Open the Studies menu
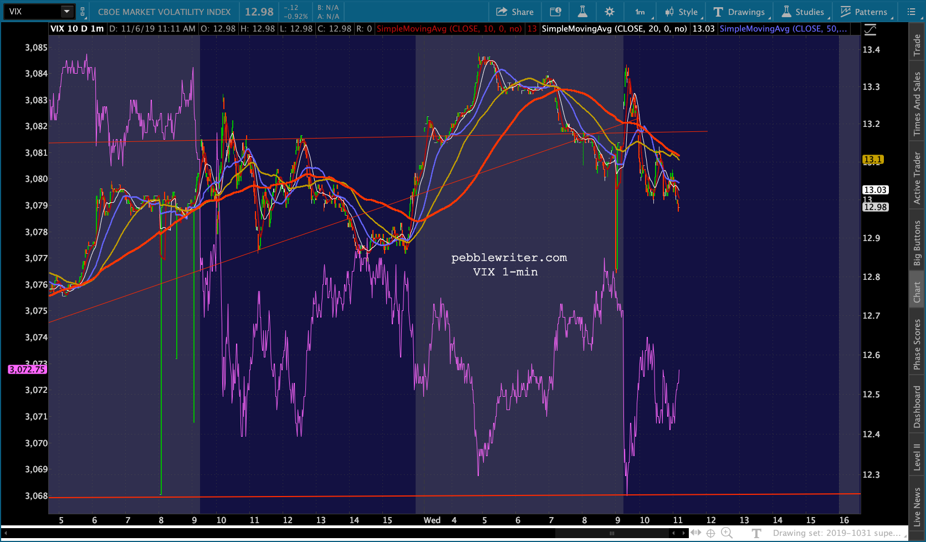The width and height of the screenshot is (926, 542). (x=803, y=12)
